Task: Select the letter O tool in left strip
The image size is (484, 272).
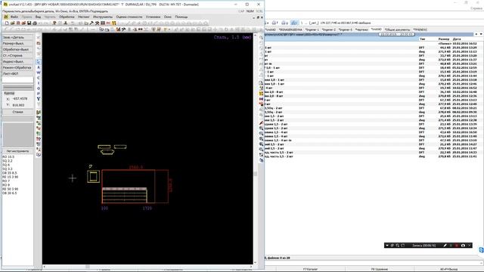Action: [x=39, y=88]
